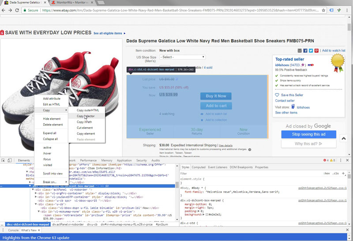Image resolution: width=353 pixels, height=241 pixels.
Task: Share item on Pinterest icon
Action: point(316,51)
